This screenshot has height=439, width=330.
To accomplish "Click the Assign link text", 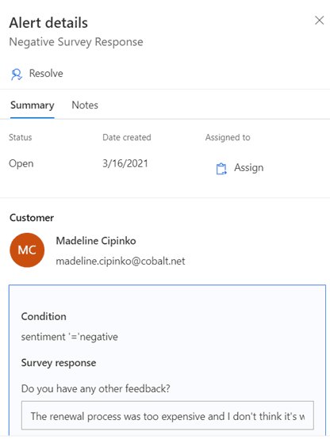I will [x=249, y=168].
